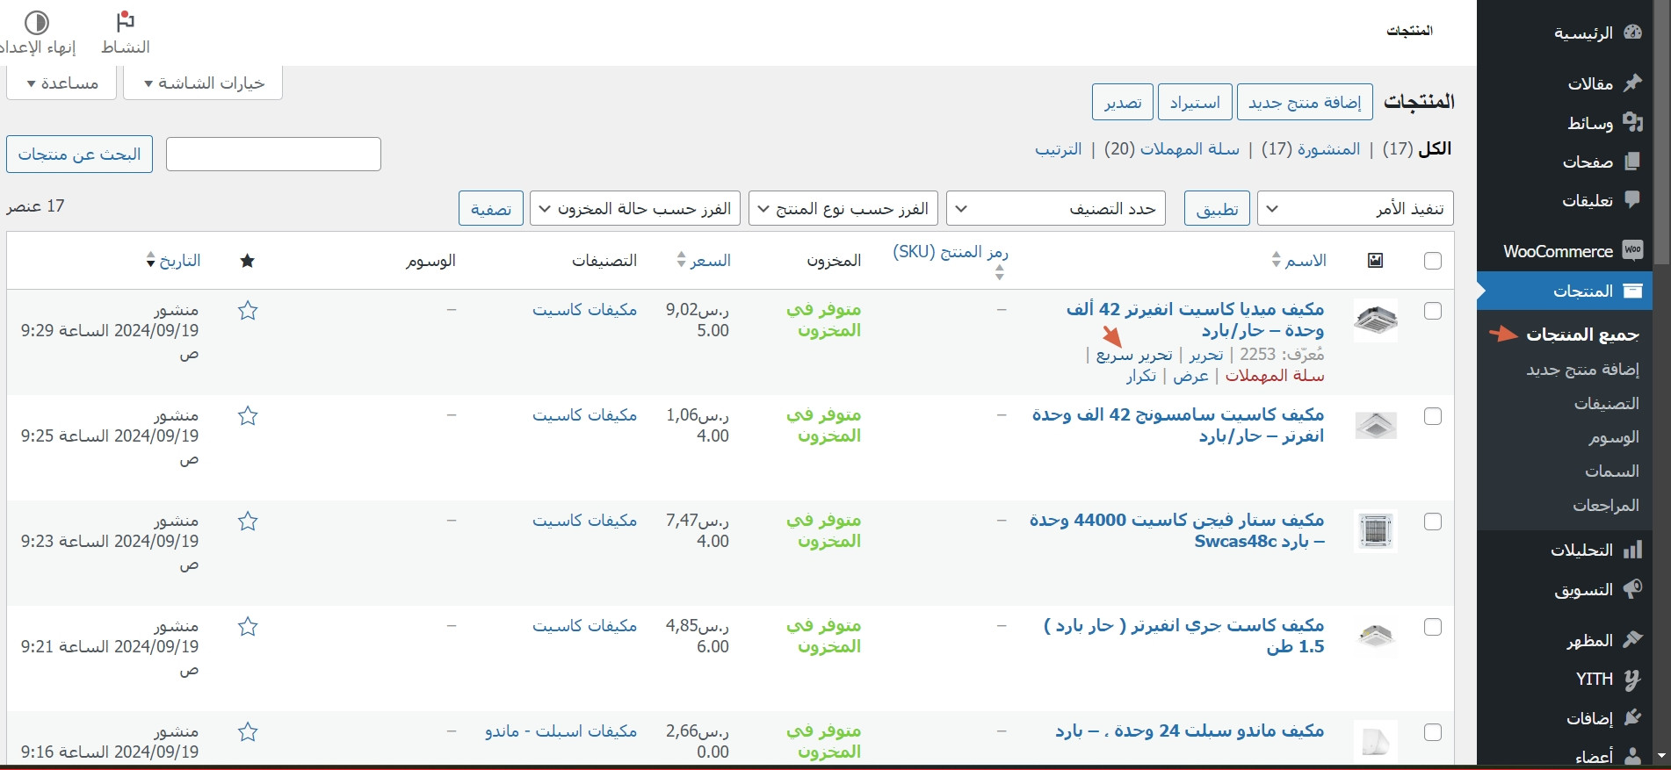Viewport: 1671px width, 770px height.
Task: Tick the Star Vision cassette product checkbox
Action: pyautogui.click(x=1432, y=522)
